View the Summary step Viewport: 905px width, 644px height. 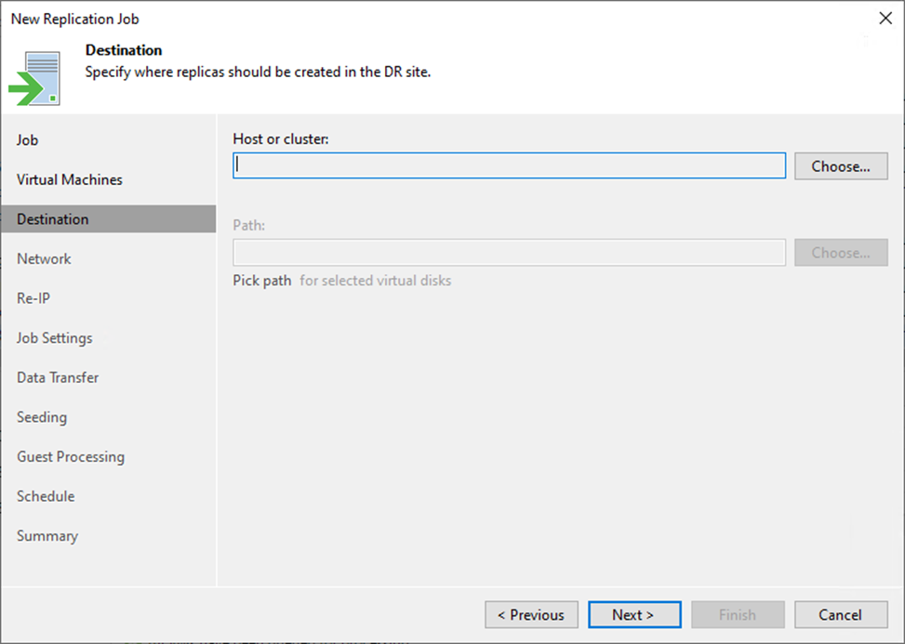click(x=47, y=536)
